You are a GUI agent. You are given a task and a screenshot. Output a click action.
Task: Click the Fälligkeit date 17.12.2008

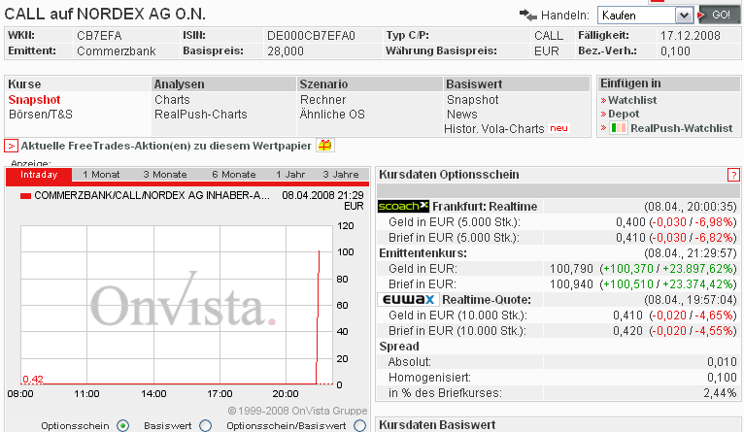(x=691, y=36)
